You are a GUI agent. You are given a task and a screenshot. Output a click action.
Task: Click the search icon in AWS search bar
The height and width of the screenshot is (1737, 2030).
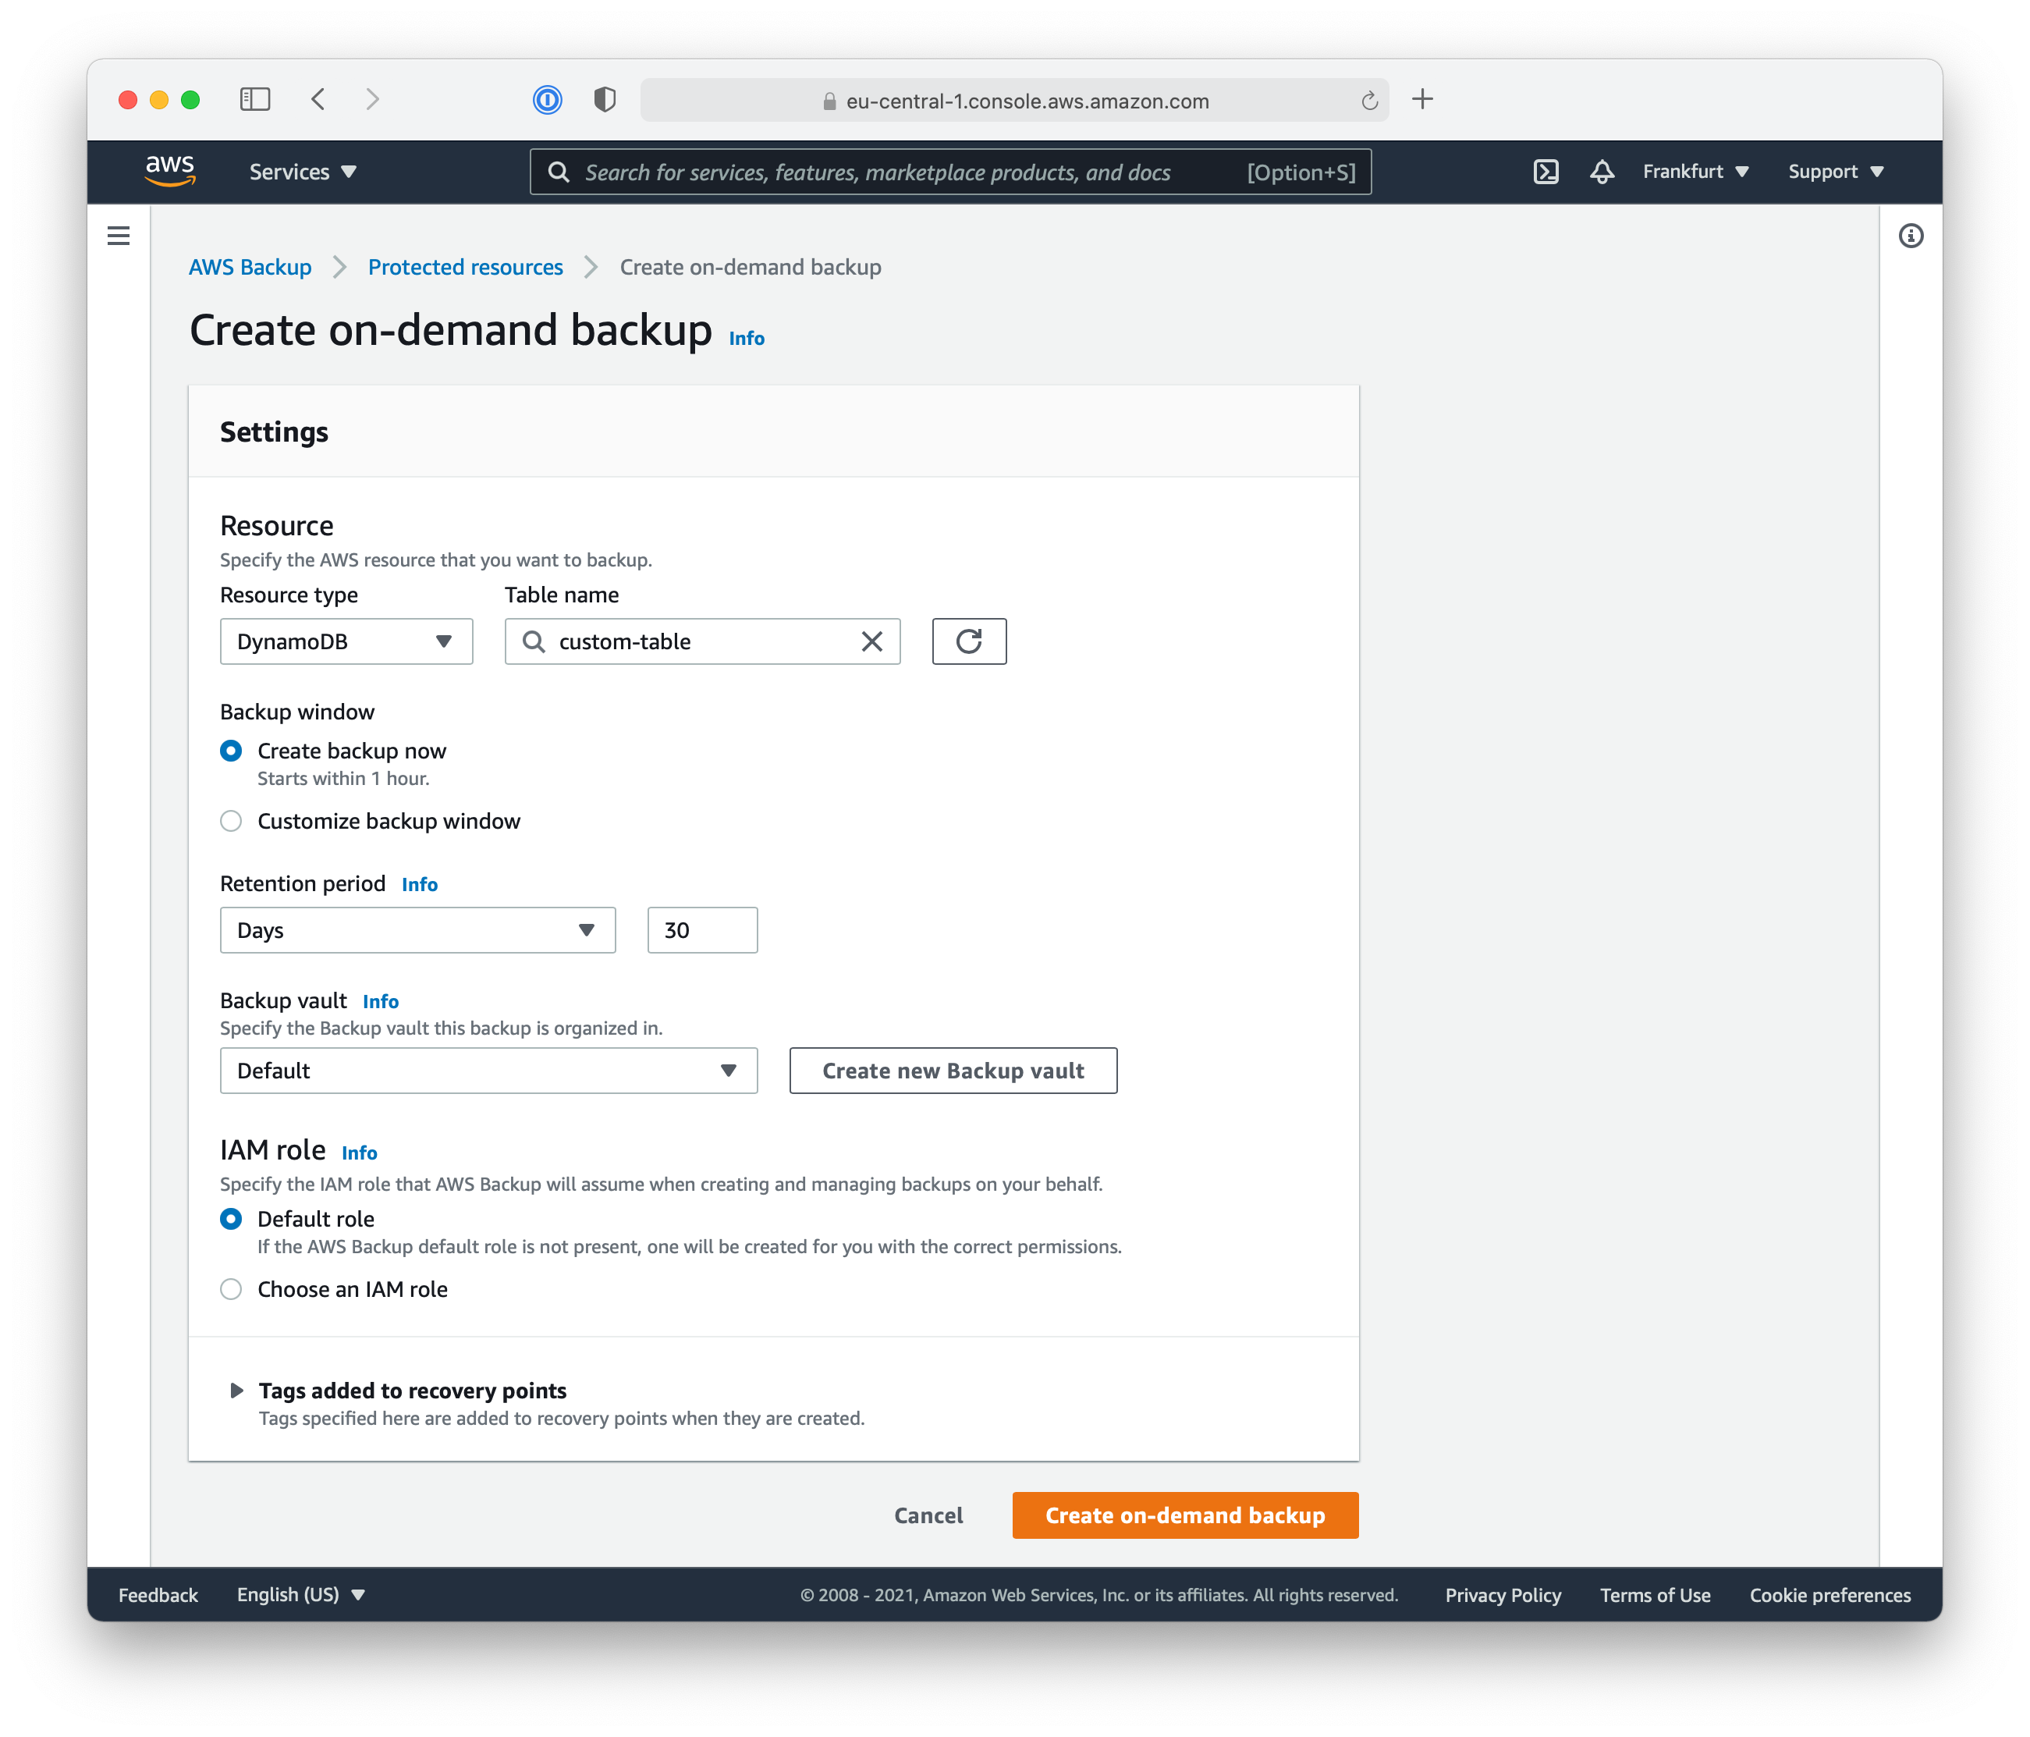pos(559,172)
